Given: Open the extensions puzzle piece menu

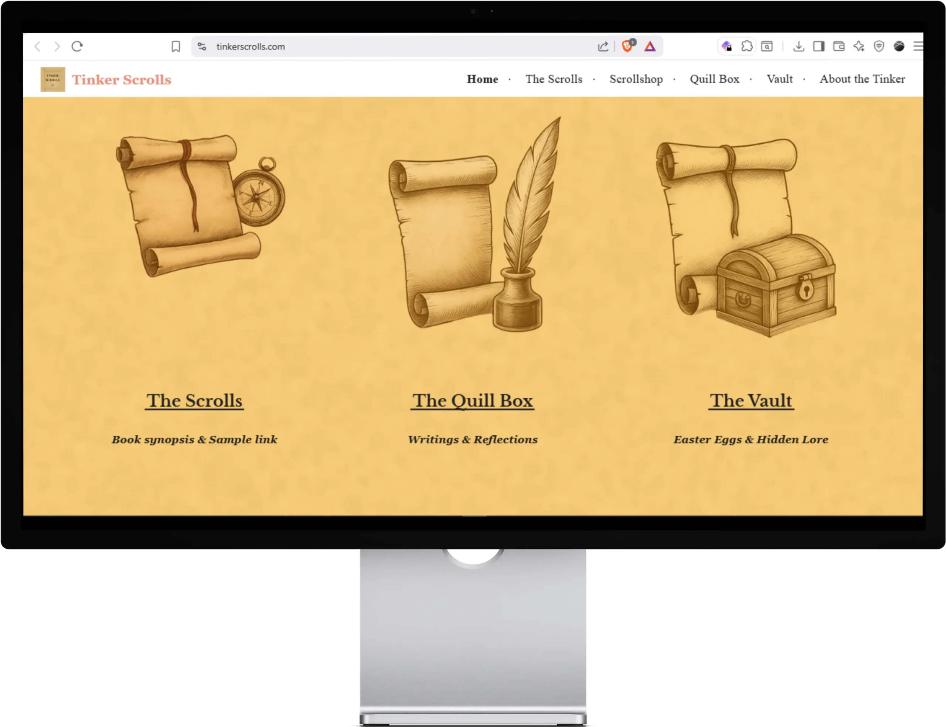Looking at the screenshot, I should point(747,46).
